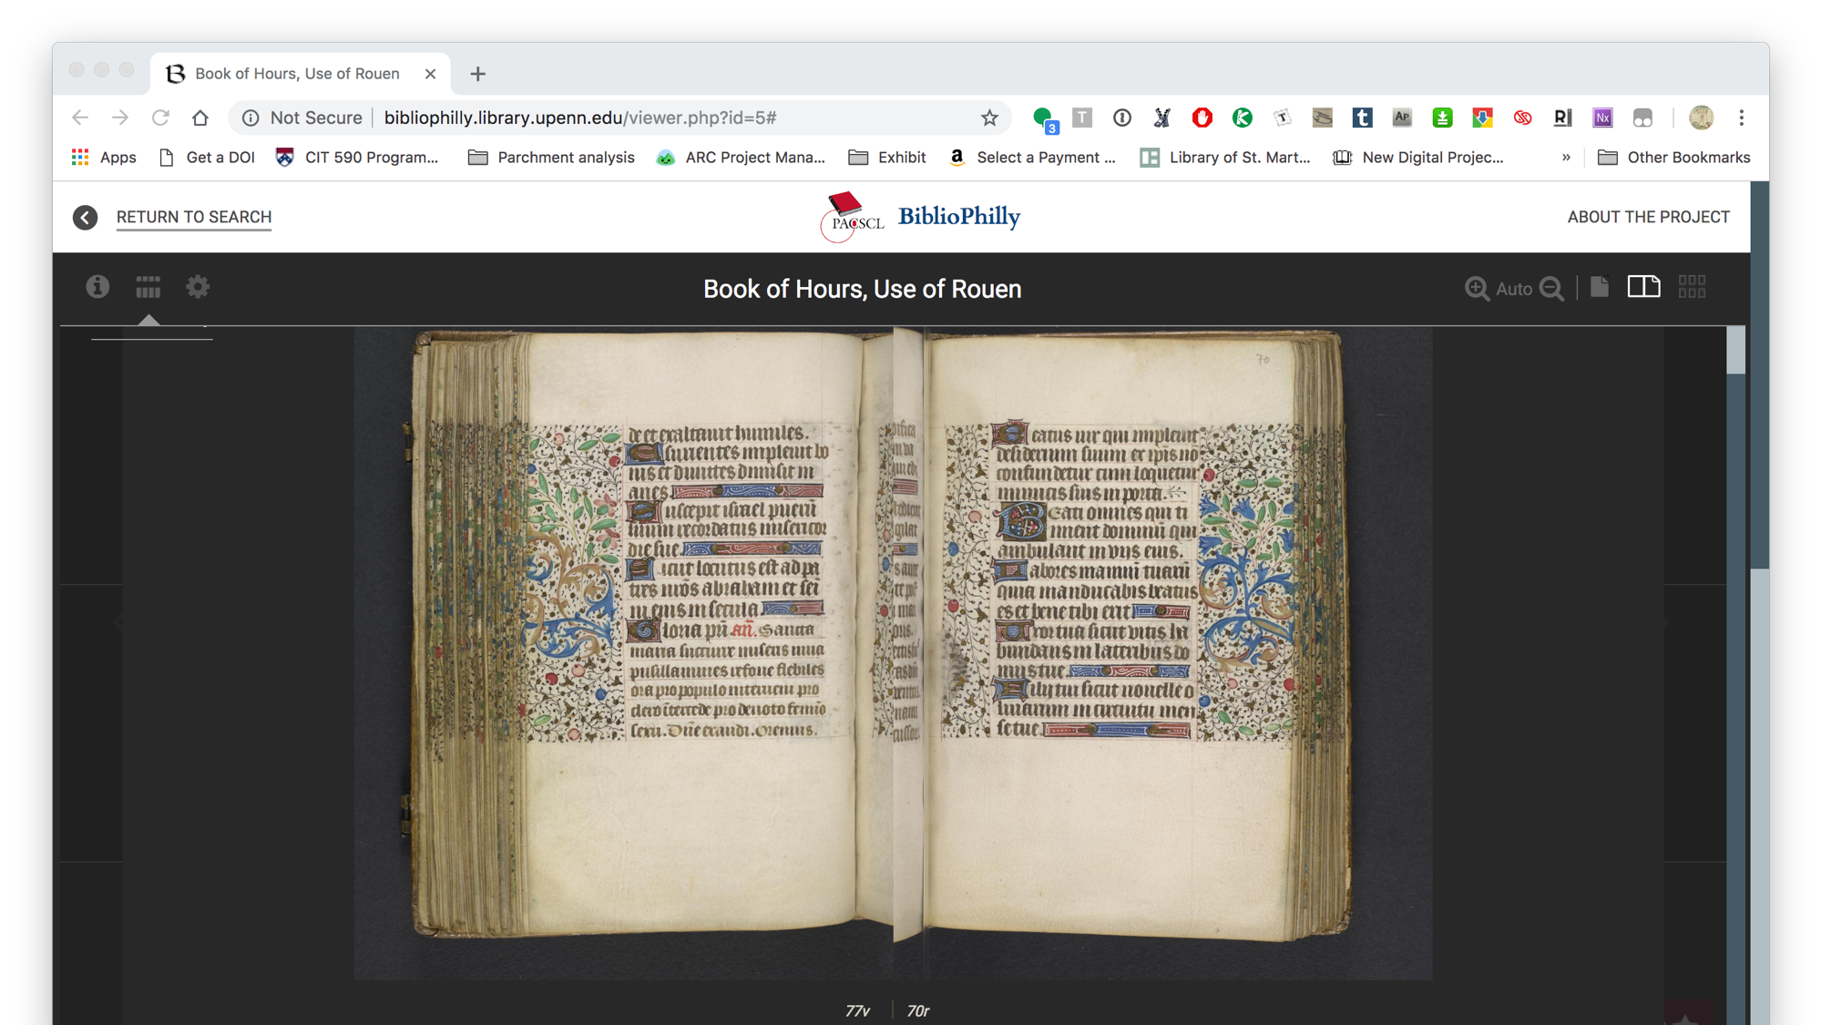Click the RETURN TO SEARCH link
1821x1025 pixels.
click(194, 217)
